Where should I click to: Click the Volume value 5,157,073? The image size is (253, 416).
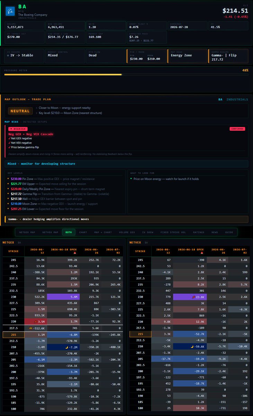(15, 27)
